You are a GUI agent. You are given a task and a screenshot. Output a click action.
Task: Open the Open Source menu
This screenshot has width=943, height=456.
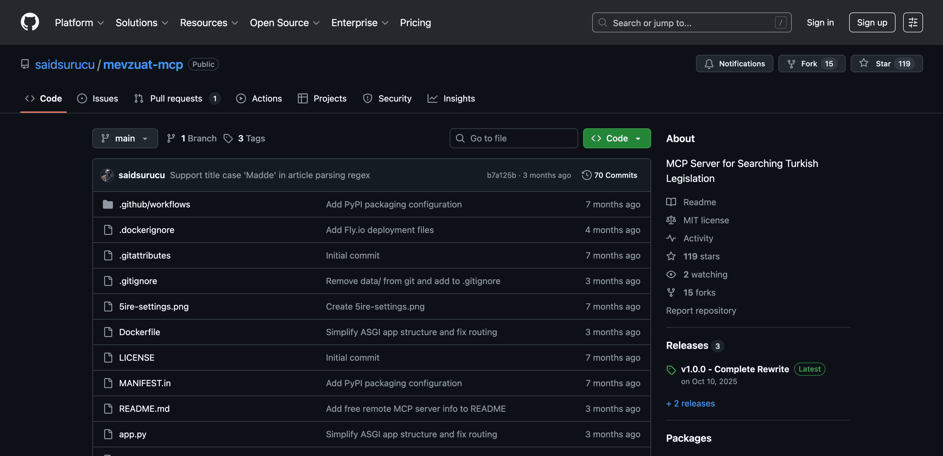[x=284, y=23]
